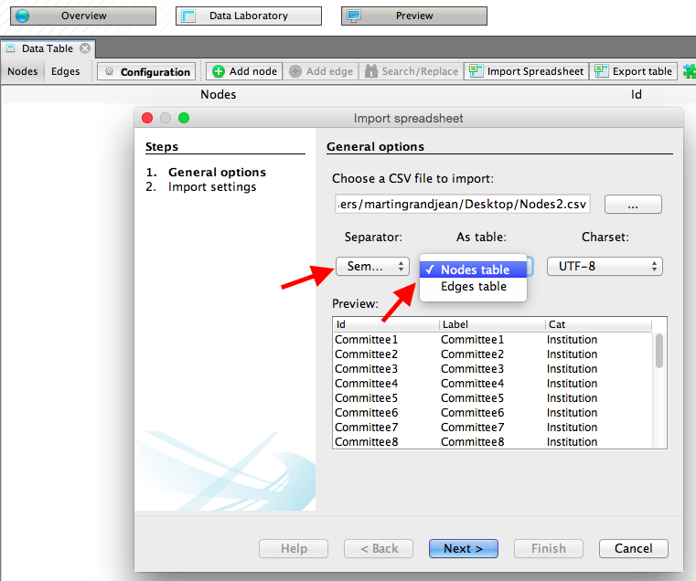Open the Separator dropdown
The image size is (696, 581).
[372, 266]
